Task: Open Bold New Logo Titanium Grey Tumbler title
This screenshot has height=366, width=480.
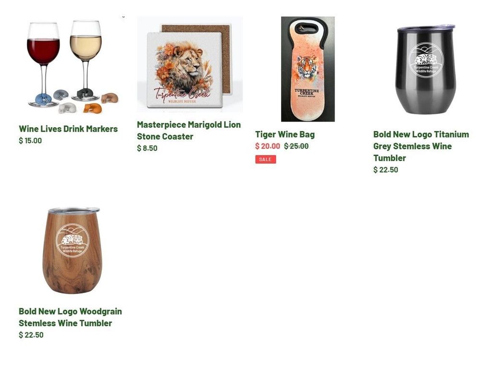Action: (x=421, y=146)
